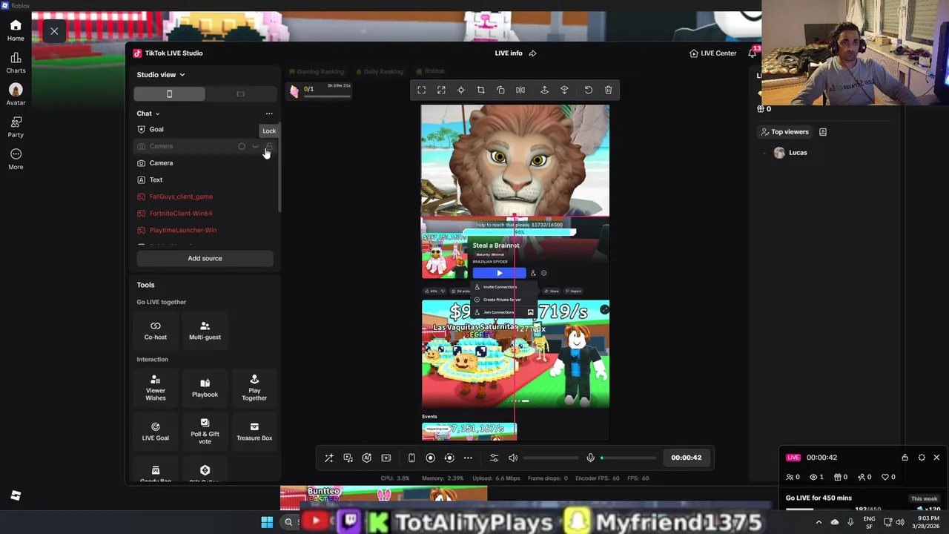Lock the hovered Camera source
Viewport: 949px width, 534px height.
269,146
